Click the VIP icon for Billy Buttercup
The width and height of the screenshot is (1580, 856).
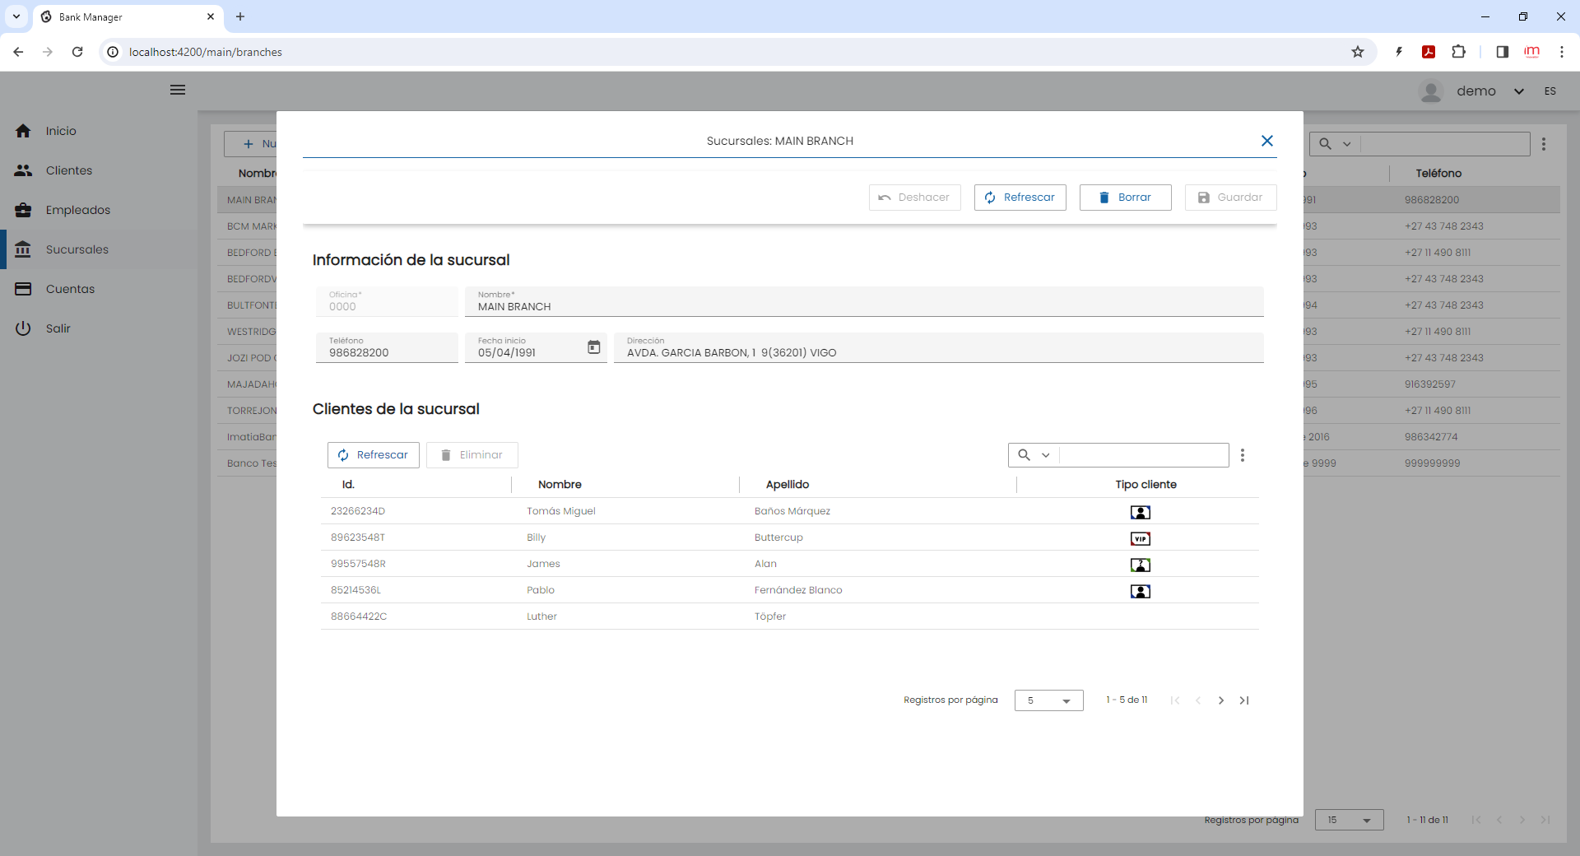[x=1141, y=538]
